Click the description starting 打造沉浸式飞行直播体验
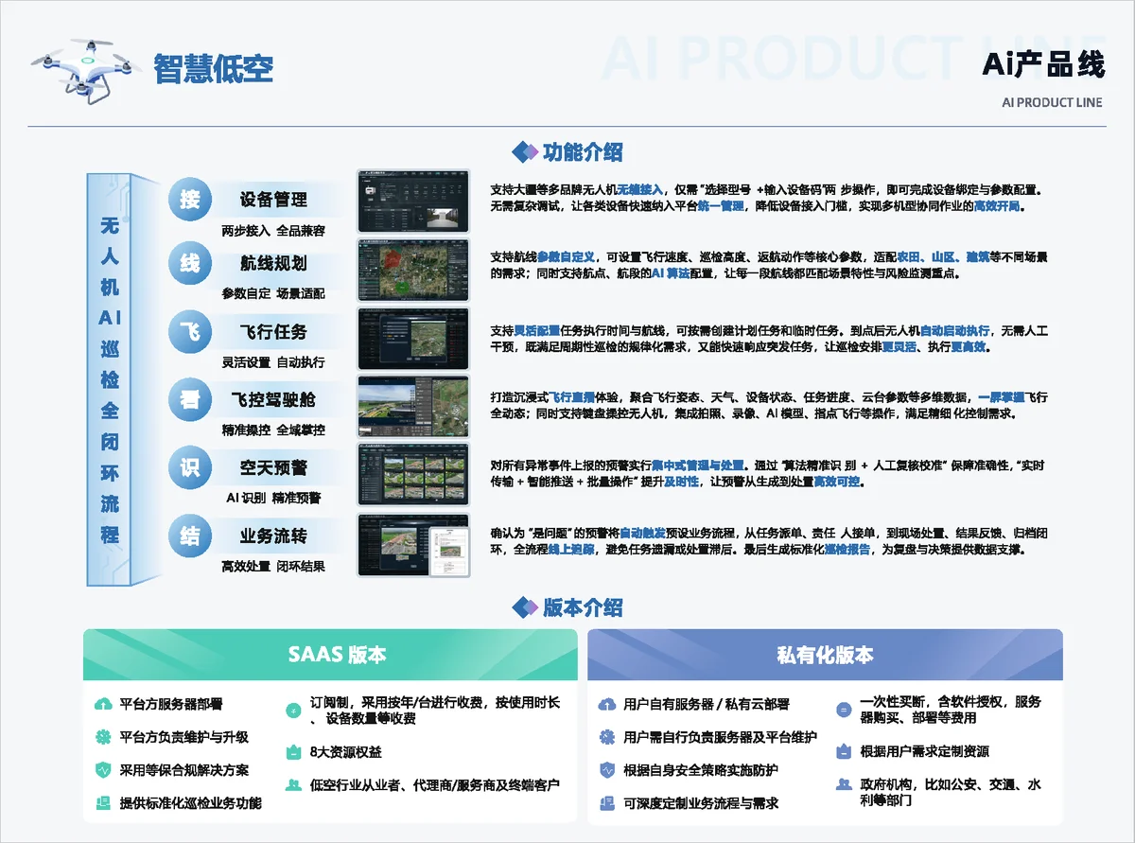The width and height of the screenshot is (1135, 843). click(769, 405)
